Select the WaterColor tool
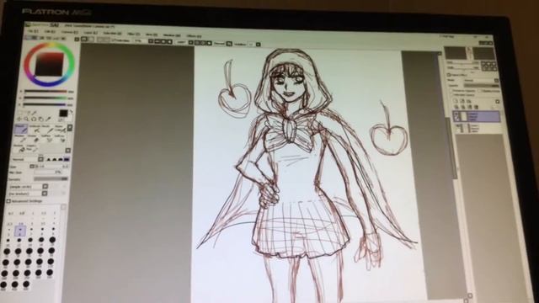Viewport: 539px width, 303px height. (60, 129)
